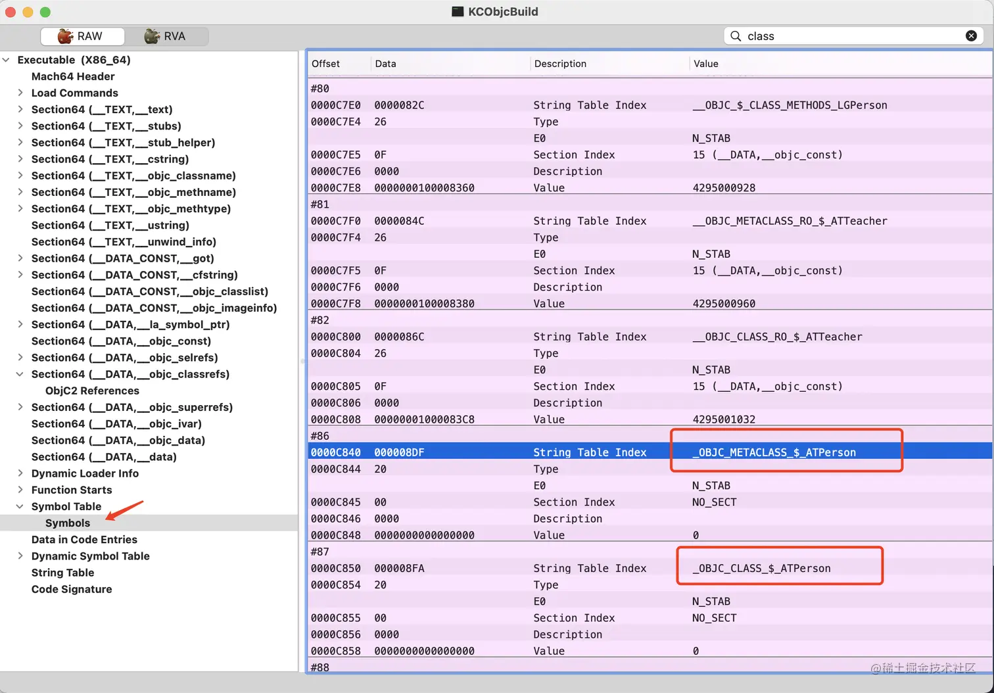Click data 00000001000083C8 cell
Image resolution: width=994 pixels, height=693 pixels.
pos(424,419)
